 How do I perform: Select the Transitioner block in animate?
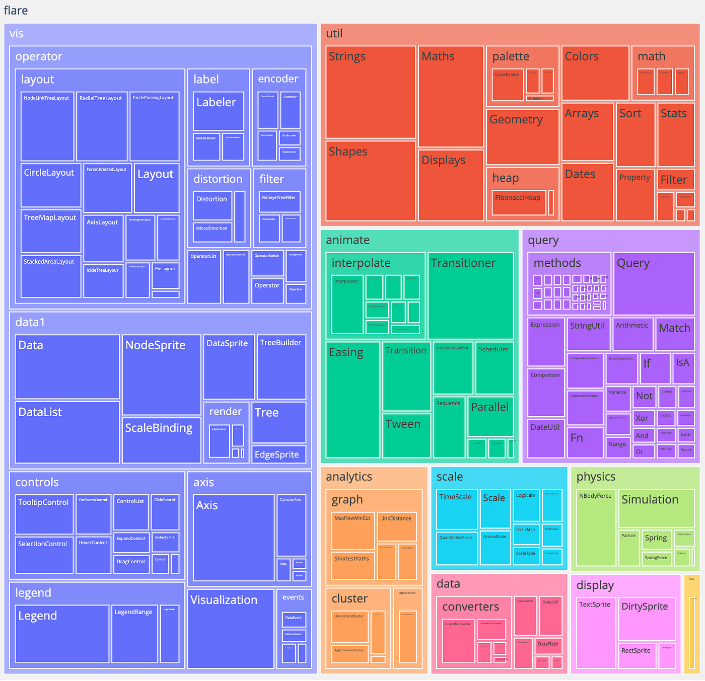[x=470, y=296]
